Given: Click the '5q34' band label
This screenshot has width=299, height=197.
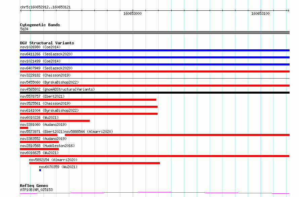Looking at the screenshot, I should pyautogui.click(x=24, y=29).
